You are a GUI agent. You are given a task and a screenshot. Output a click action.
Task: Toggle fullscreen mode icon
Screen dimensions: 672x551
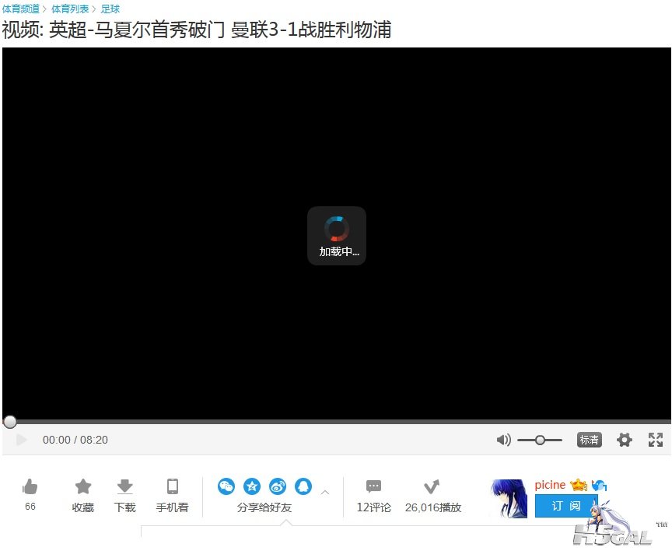tap(656, 440)
